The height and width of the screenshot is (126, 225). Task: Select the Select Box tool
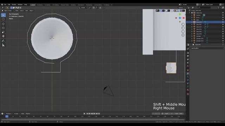(x=3, y=15)
